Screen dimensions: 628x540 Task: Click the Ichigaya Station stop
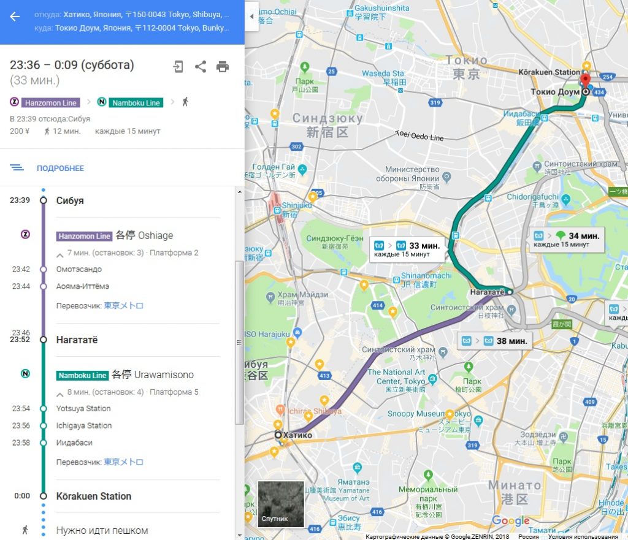tap(83, 426)
